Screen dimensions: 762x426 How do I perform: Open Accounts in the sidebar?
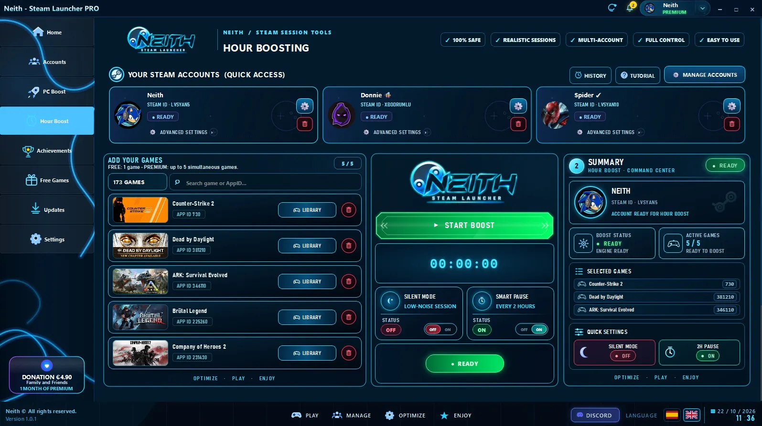47,62
